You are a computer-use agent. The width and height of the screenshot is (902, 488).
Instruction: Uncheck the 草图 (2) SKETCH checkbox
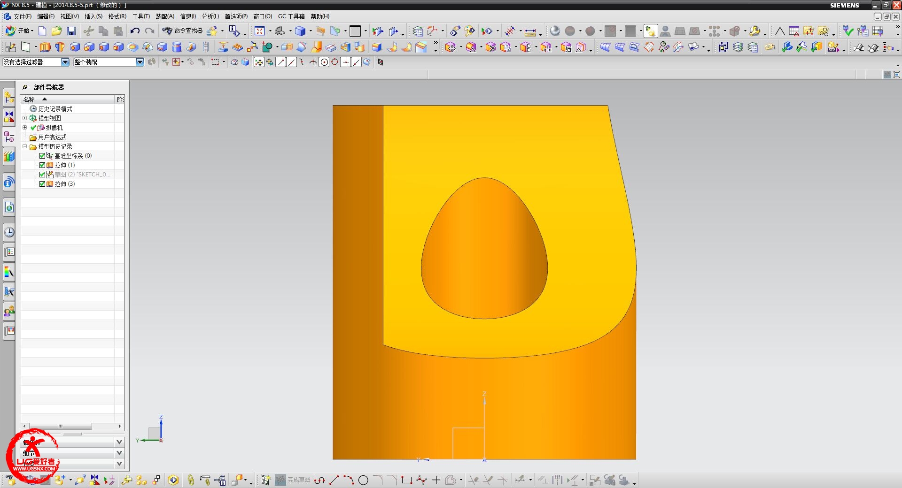(42, 175)
